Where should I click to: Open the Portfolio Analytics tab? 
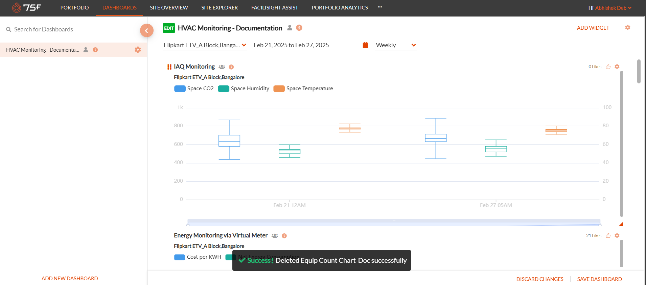tap(340, 7)
